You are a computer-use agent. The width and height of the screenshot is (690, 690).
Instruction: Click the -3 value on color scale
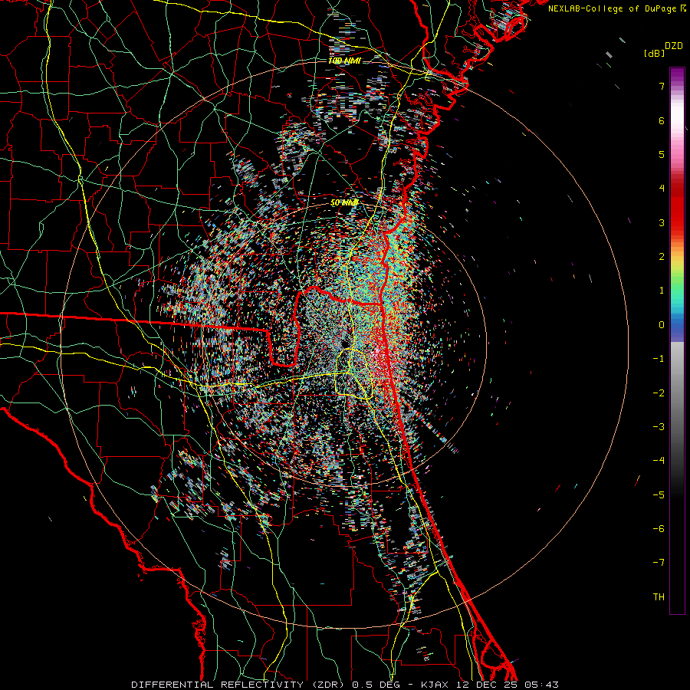click(x=659, y=427)
